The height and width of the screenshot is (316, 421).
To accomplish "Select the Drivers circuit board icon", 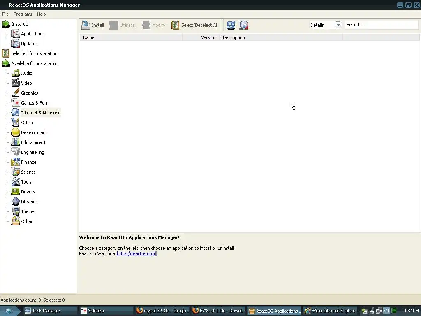I will coord(16,192).
